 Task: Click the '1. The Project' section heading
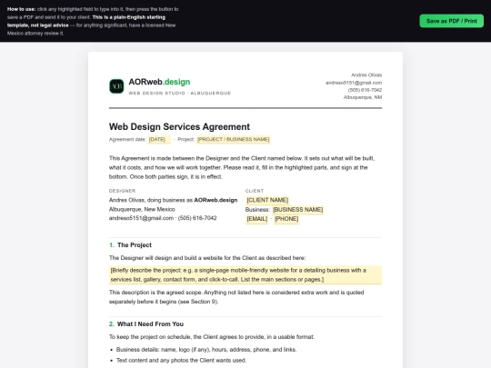[130, 245]
